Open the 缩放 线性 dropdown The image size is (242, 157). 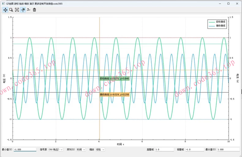click(x=100, y=150)
